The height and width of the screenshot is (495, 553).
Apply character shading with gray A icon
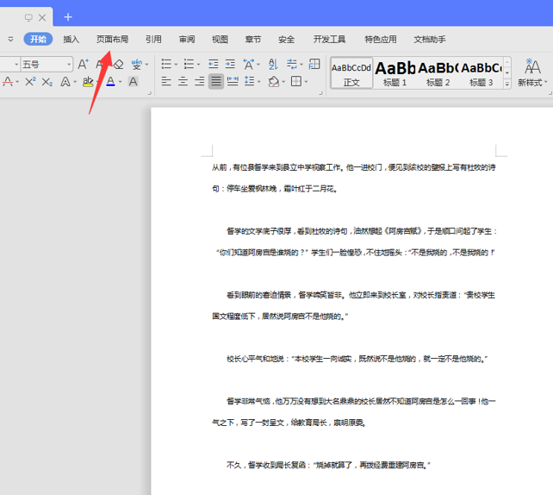(x=133, y=82)
